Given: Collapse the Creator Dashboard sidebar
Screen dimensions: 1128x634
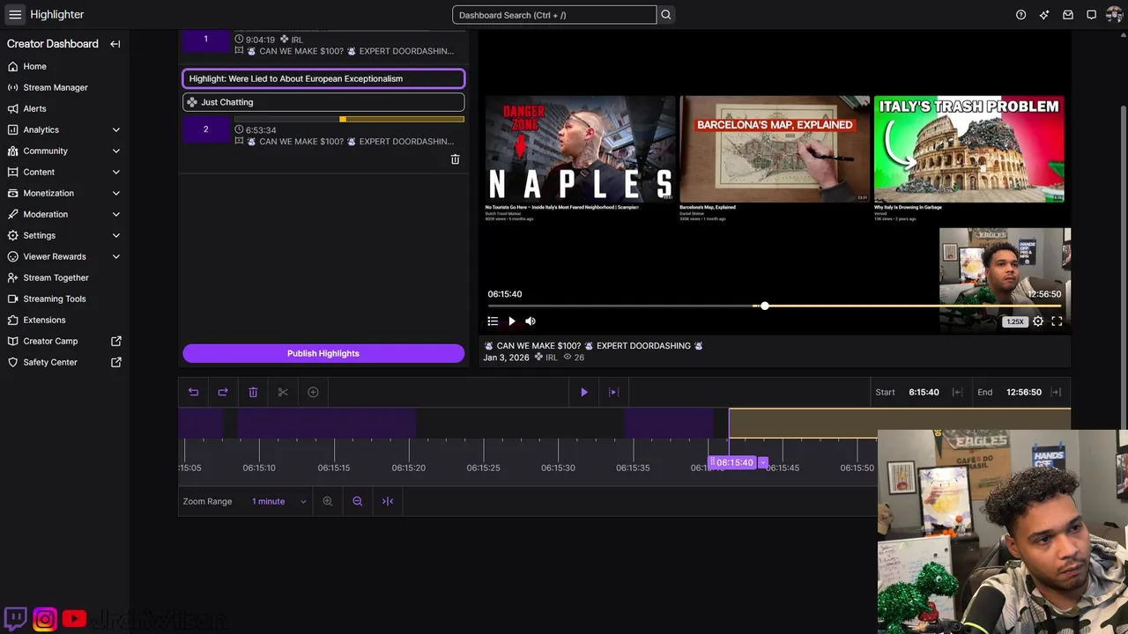Looking at the screenshot, I should coord(115,44).
